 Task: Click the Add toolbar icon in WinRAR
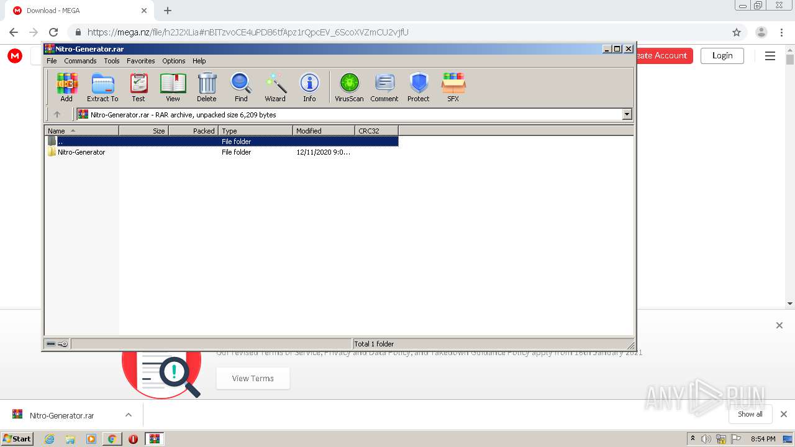click(66, 87)
